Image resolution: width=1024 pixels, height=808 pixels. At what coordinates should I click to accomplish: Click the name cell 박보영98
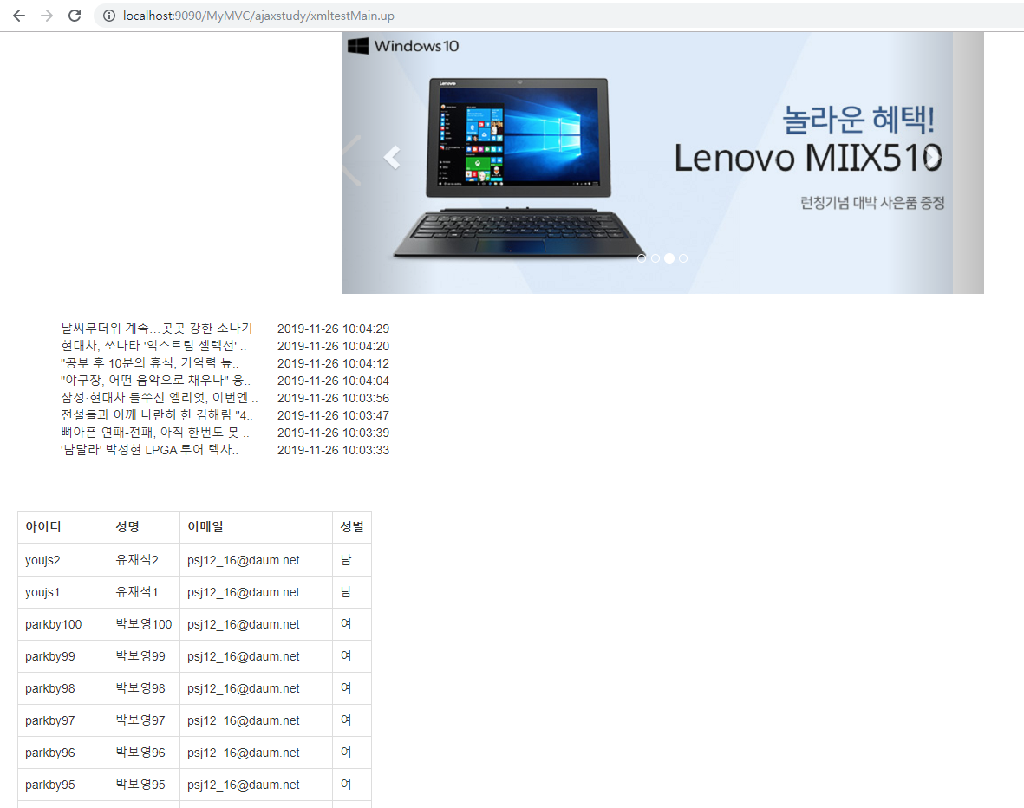click(144, 687)
